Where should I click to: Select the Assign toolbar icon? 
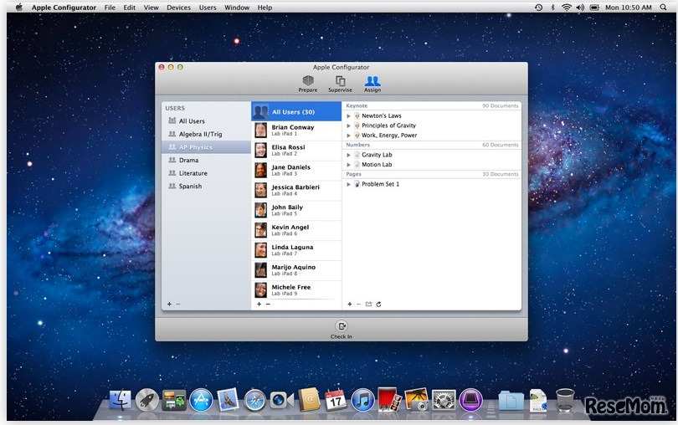pos(372,84)
